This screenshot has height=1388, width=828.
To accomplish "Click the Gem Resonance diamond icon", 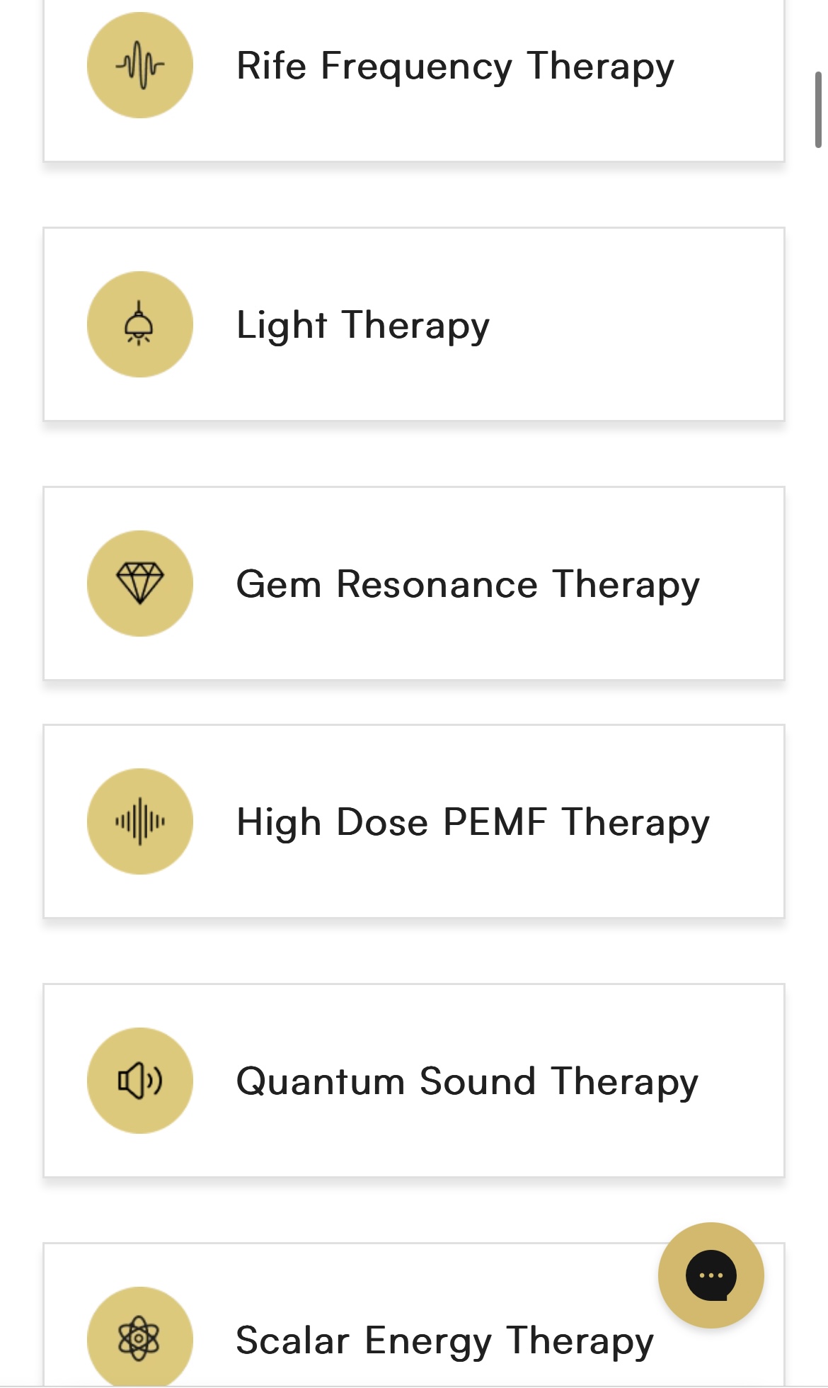I will [140, 584].
